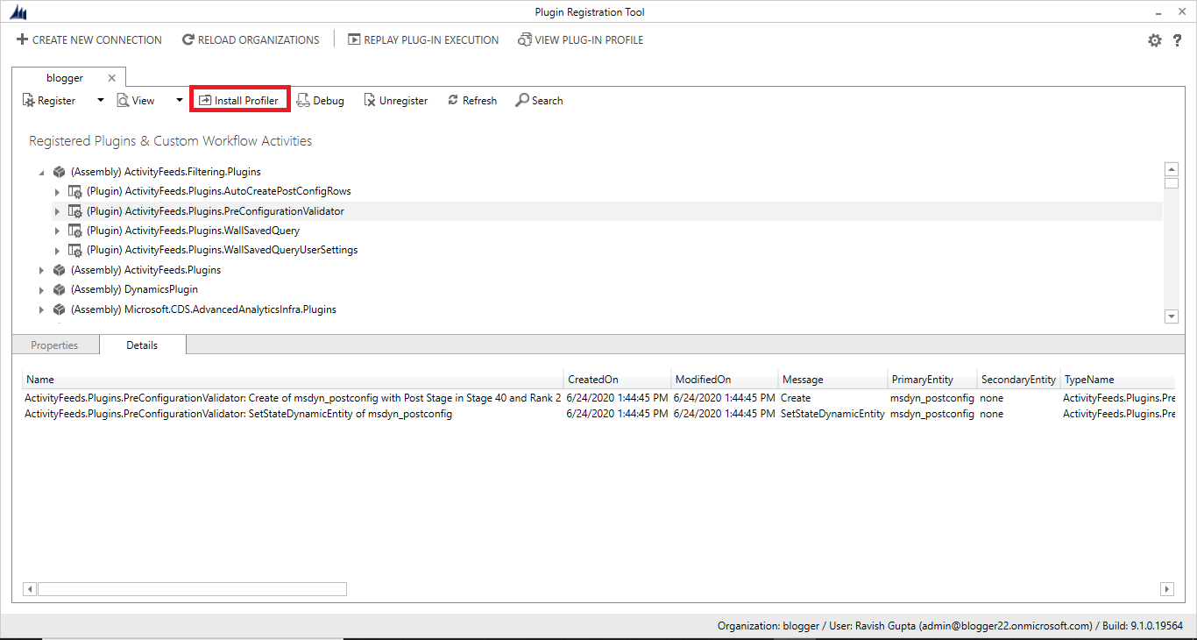Click the View Plug-in Profile icon
Image resolution: width=1197 pixels, height=640 pixels.
(x=525, y=39)
